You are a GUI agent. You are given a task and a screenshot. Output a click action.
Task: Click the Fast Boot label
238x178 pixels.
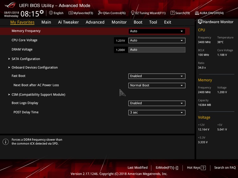point(18,76)
